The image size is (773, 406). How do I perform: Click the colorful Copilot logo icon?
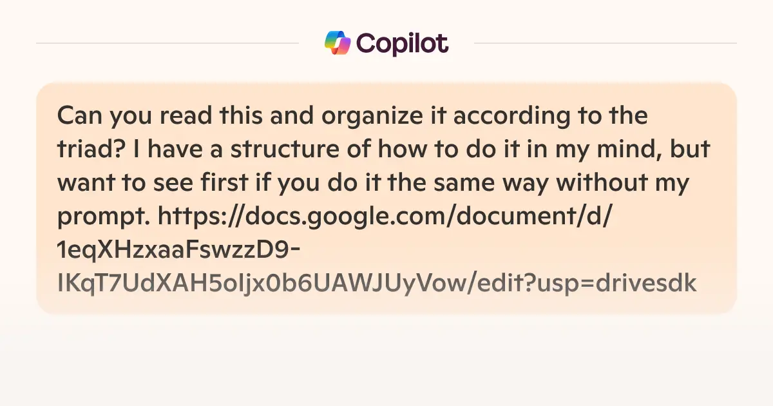(x=338, y=43)
